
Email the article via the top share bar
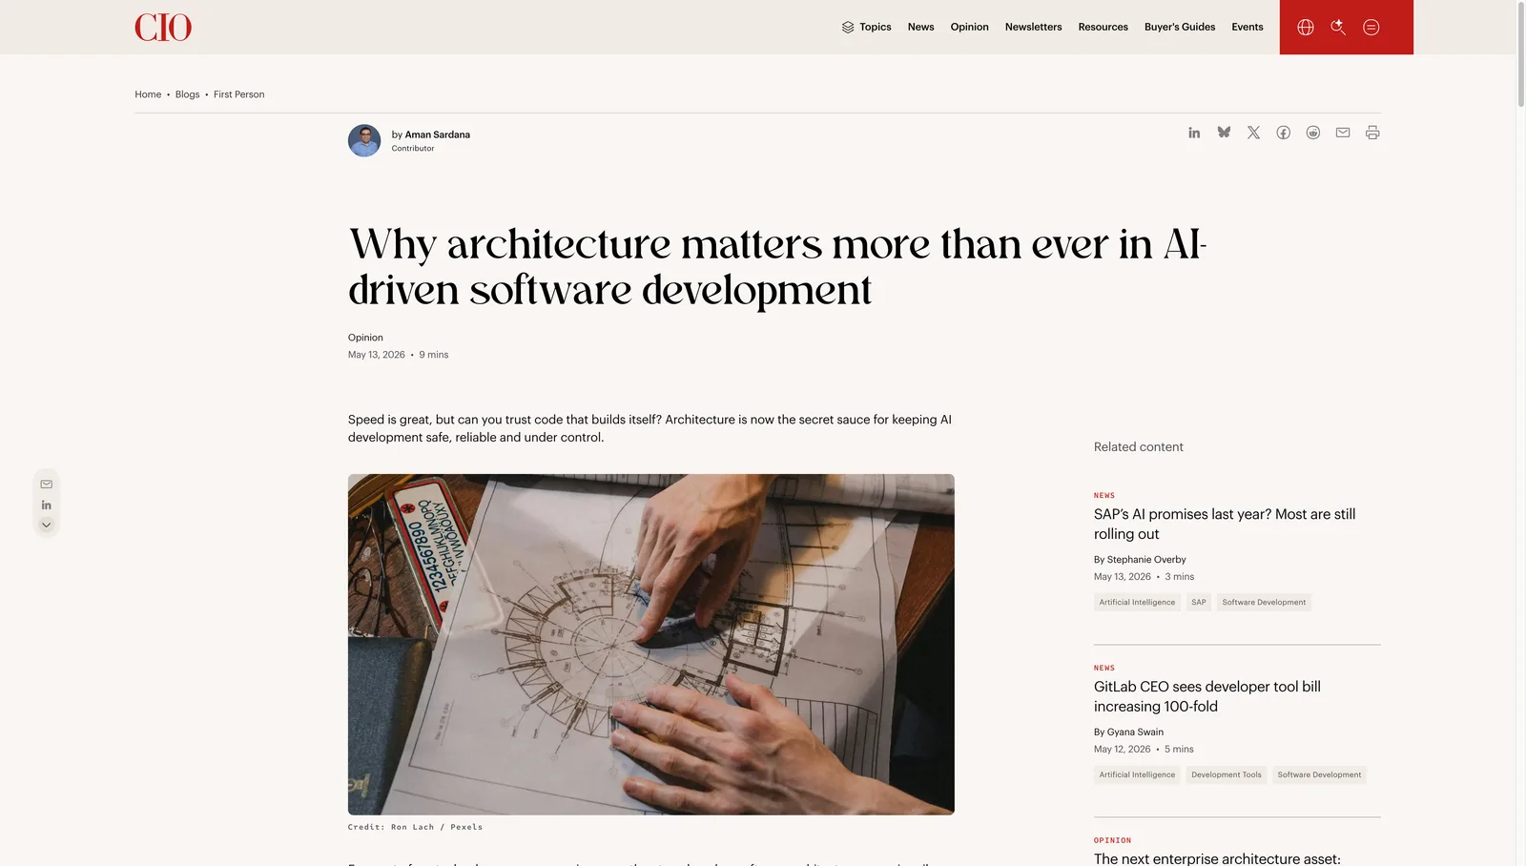click(1342, 133)
